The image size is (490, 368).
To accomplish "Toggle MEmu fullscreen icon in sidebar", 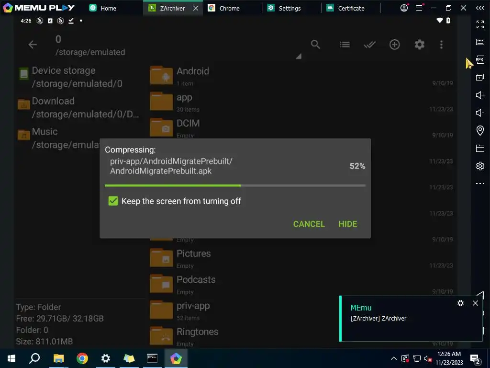I will click(x=480, y=24).
